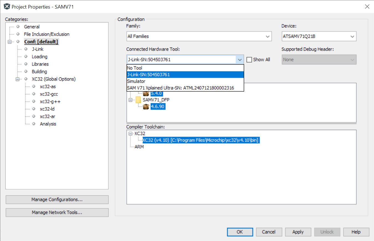Select the XC32 (v4.10) compiler entry
Screen dimensions: 374x241
click(200, 140)
